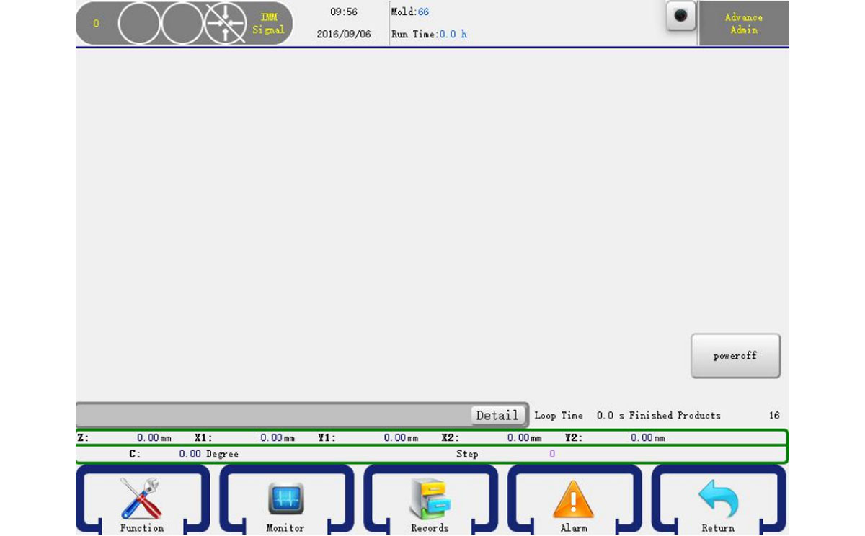Click the Y2 axis position value
Screen dimensions: 865x536
click(642, 438)
